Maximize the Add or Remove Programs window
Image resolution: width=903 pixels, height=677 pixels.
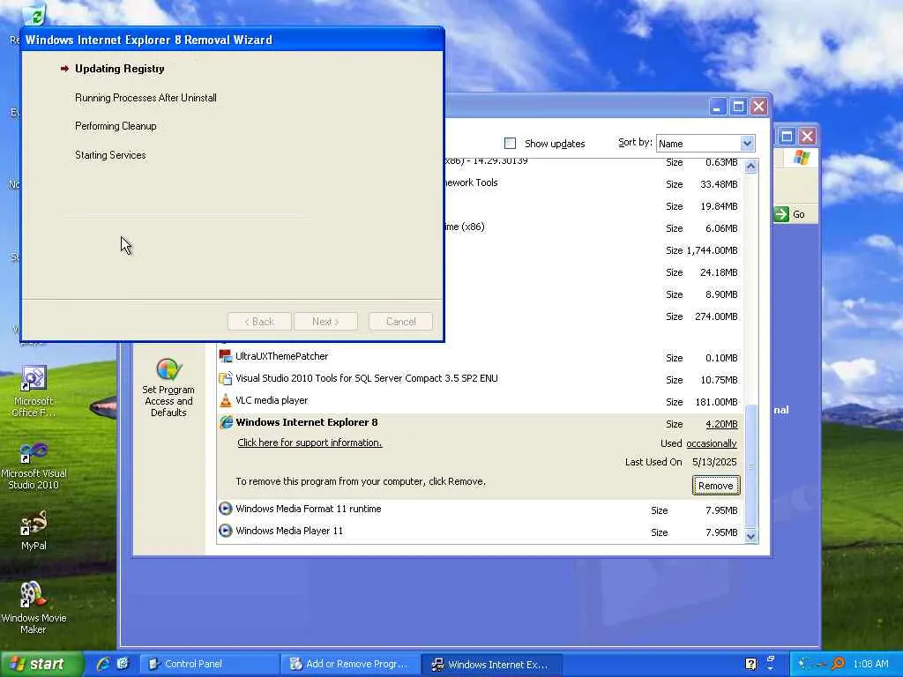[x=738, y=107]
